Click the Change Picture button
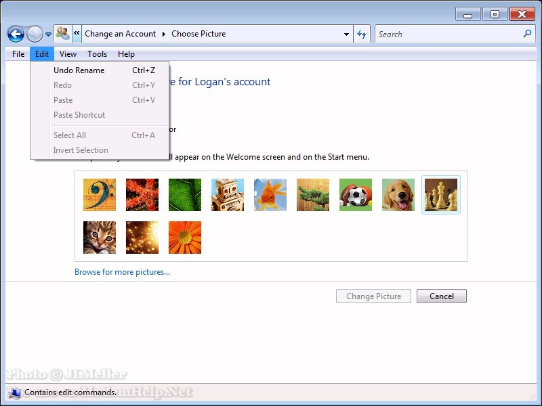This screenshot has width=542, height=406. [x=374, y=296]
